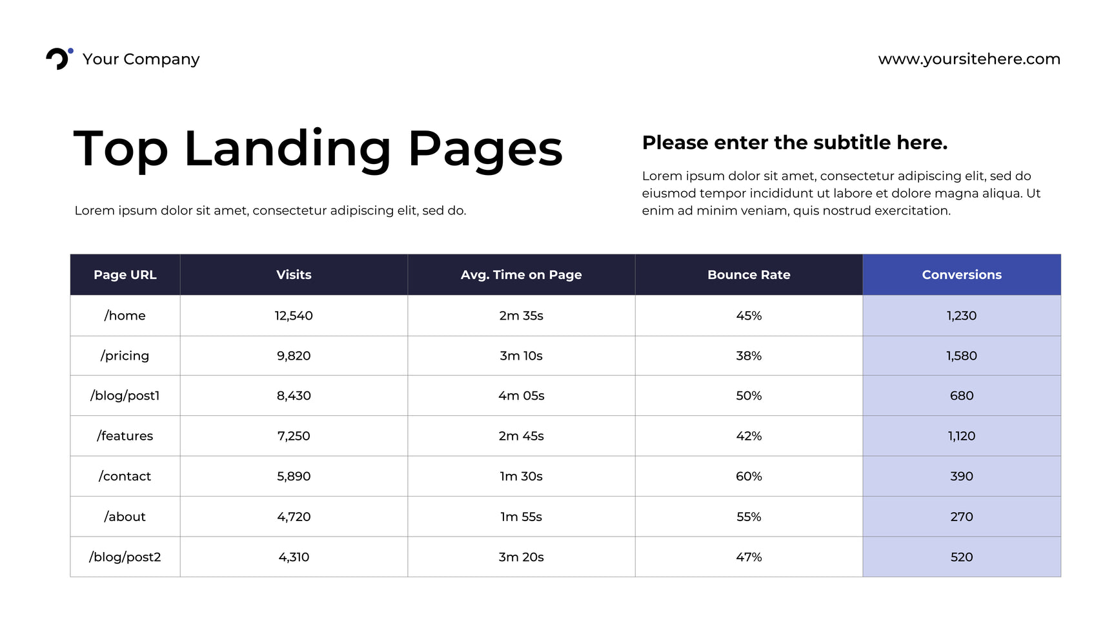Viewport: 1114px width, 627px height.
Task: Open the www.yoursitehere.com link
Action: click(969, 59)
